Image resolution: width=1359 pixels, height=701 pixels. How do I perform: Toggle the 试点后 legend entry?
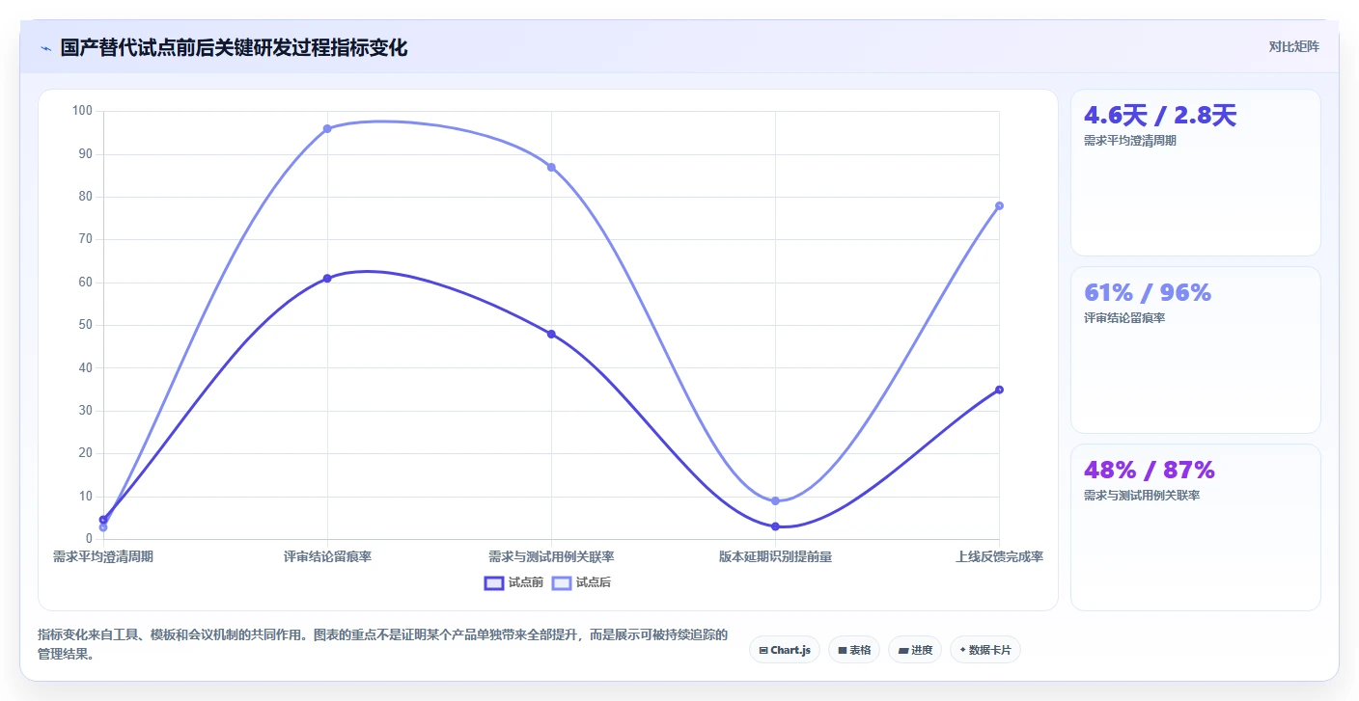pyautogui.click(x=581, y=582)
